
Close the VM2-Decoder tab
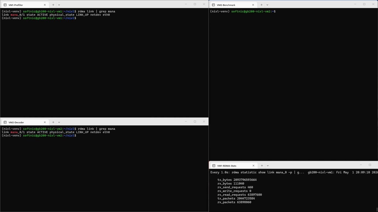pos(45,122)
